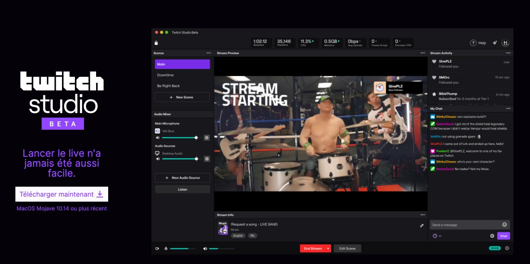Mute the Desktop Audio speaker icon
Screen dimensions: 530x264
tap(158, 159)
